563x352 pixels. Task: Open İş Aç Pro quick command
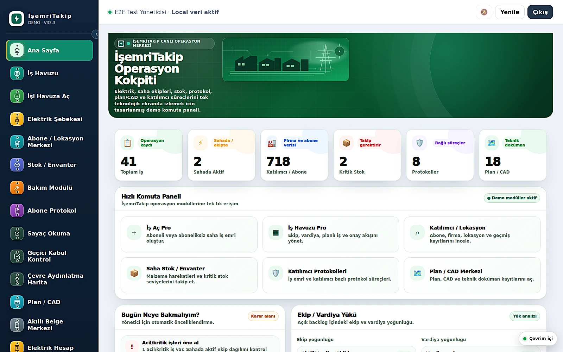click(x=189, y=234)
